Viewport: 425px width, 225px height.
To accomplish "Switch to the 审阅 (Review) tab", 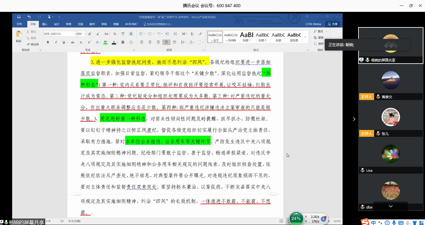I will pyautogui.click(x=104, y=24).
